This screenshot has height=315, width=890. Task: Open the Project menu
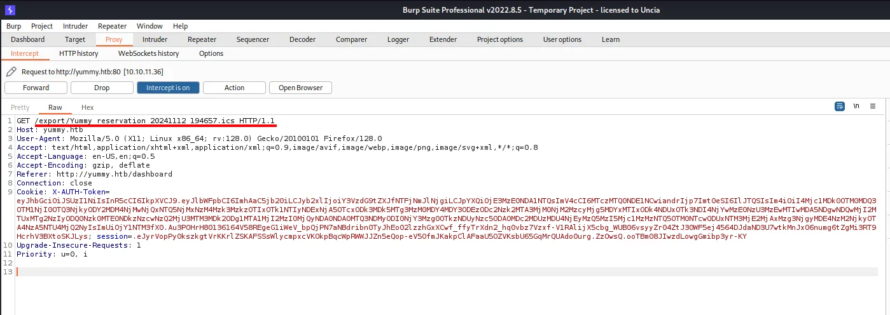pyautogui.click(x=42, y=26)
